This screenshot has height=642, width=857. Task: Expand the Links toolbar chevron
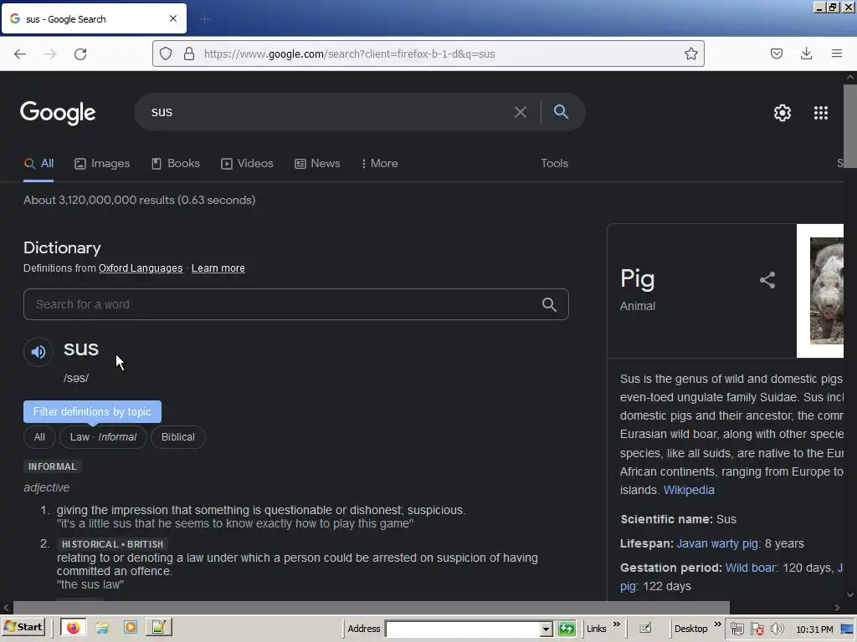[617, 624]
